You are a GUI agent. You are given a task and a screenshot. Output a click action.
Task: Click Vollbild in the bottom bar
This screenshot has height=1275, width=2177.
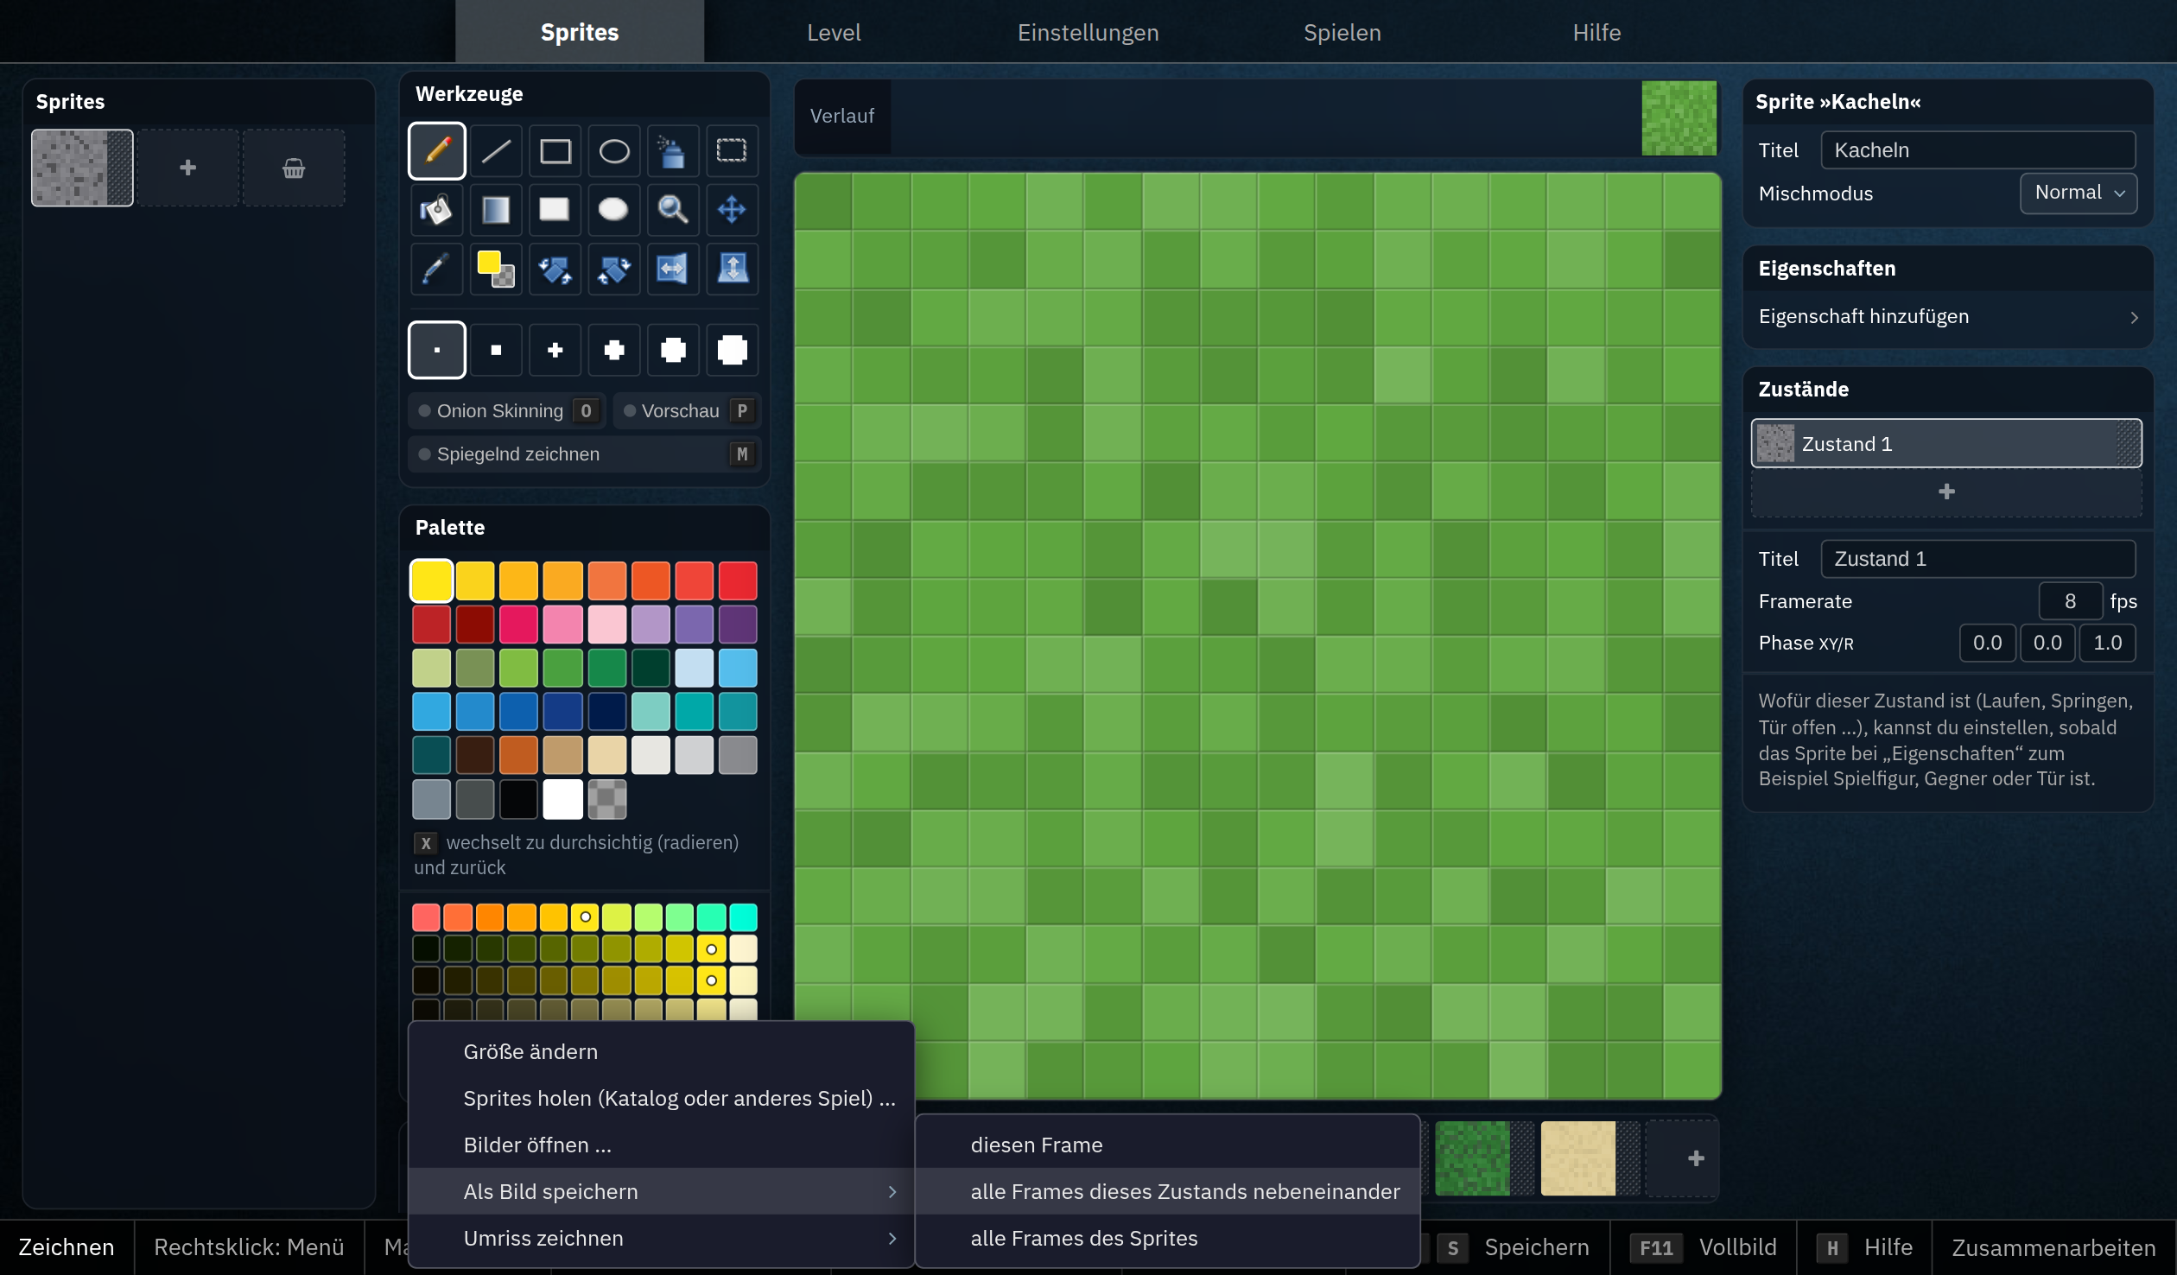[1704, 1247]
